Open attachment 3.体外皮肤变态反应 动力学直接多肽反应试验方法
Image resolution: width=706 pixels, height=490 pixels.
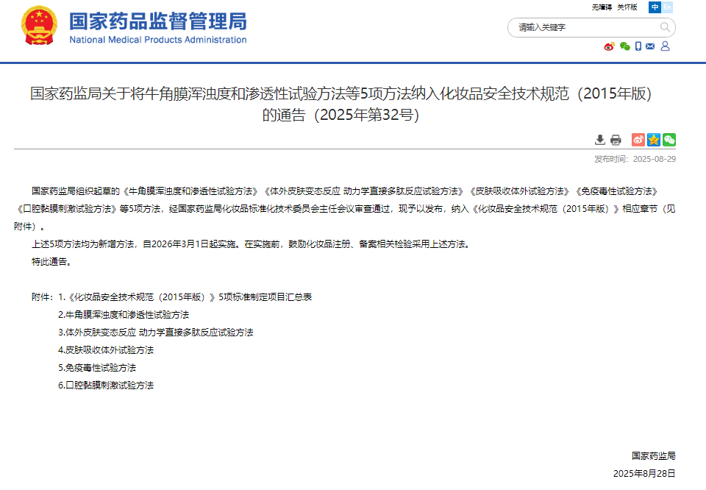click(x=156, y=333)
